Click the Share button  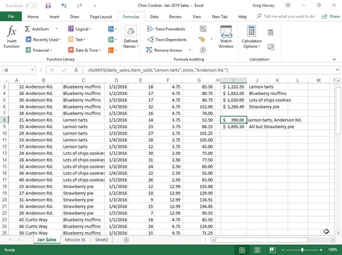pos(331,17)
